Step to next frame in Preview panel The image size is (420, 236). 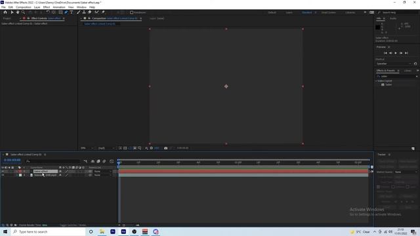[x=401, y=53]
